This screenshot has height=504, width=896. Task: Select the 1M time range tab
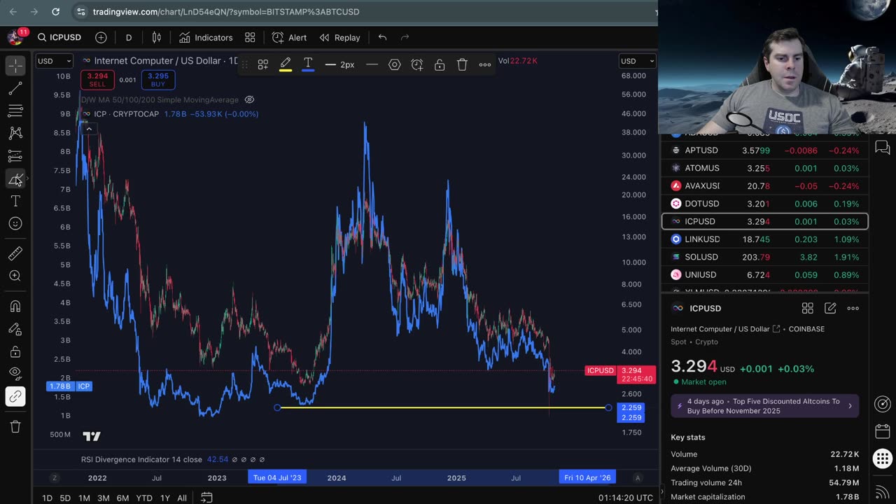[x=84, y=498]
